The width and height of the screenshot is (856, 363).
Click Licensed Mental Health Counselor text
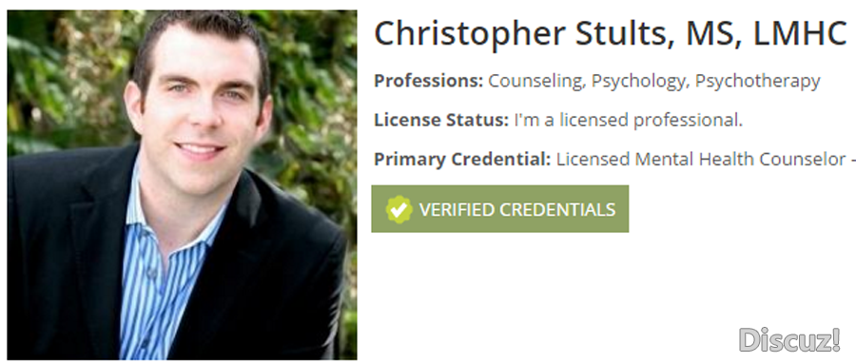701,159
